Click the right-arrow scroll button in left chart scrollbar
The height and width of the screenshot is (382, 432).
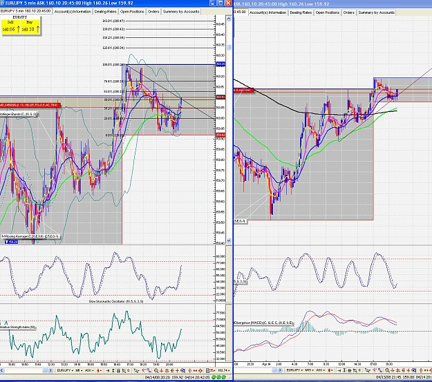pos(50,370)
